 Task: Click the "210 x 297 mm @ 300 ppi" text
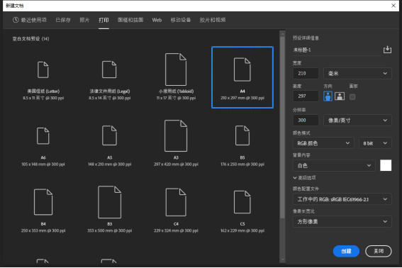(x=242, y=98)
